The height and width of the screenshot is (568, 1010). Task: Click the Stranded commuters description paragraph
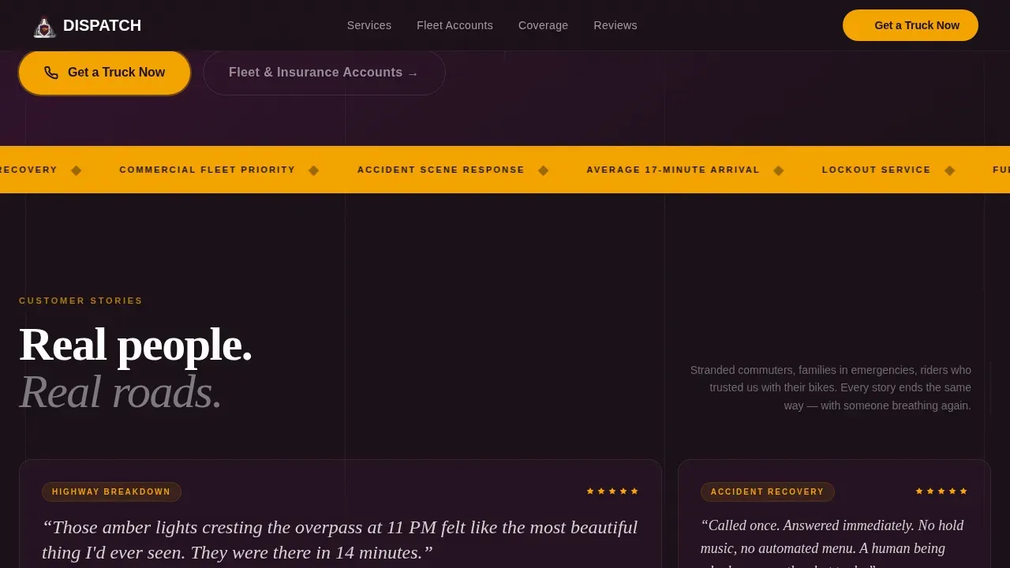coord(829,387)
